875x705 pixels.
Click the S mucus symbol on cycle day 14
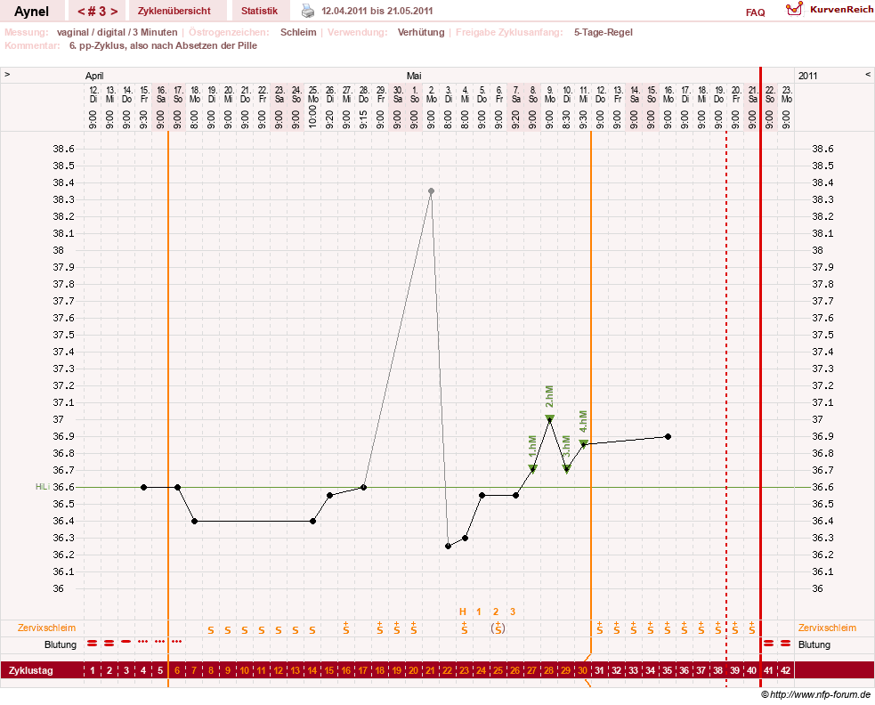(312, 630)
